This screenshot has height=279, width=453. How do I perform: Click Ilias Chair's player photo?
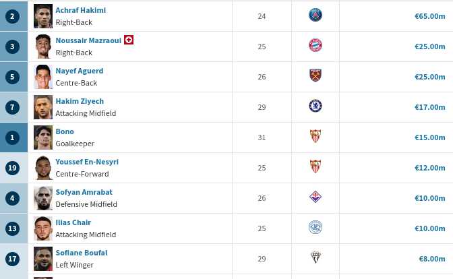pos(43,228)
